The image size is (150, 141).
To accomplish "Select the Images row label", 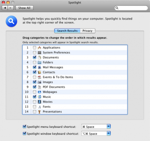I will pos(48,82).
